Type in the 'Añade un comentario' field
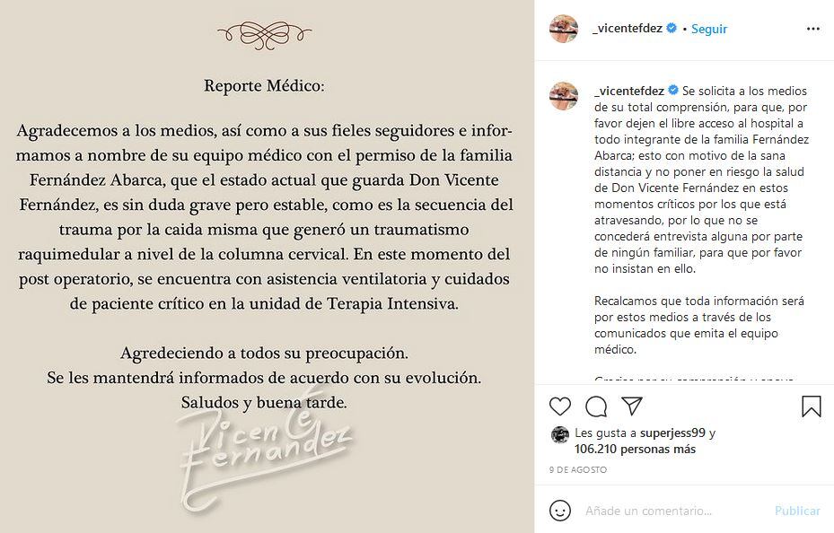 point(673,511)
